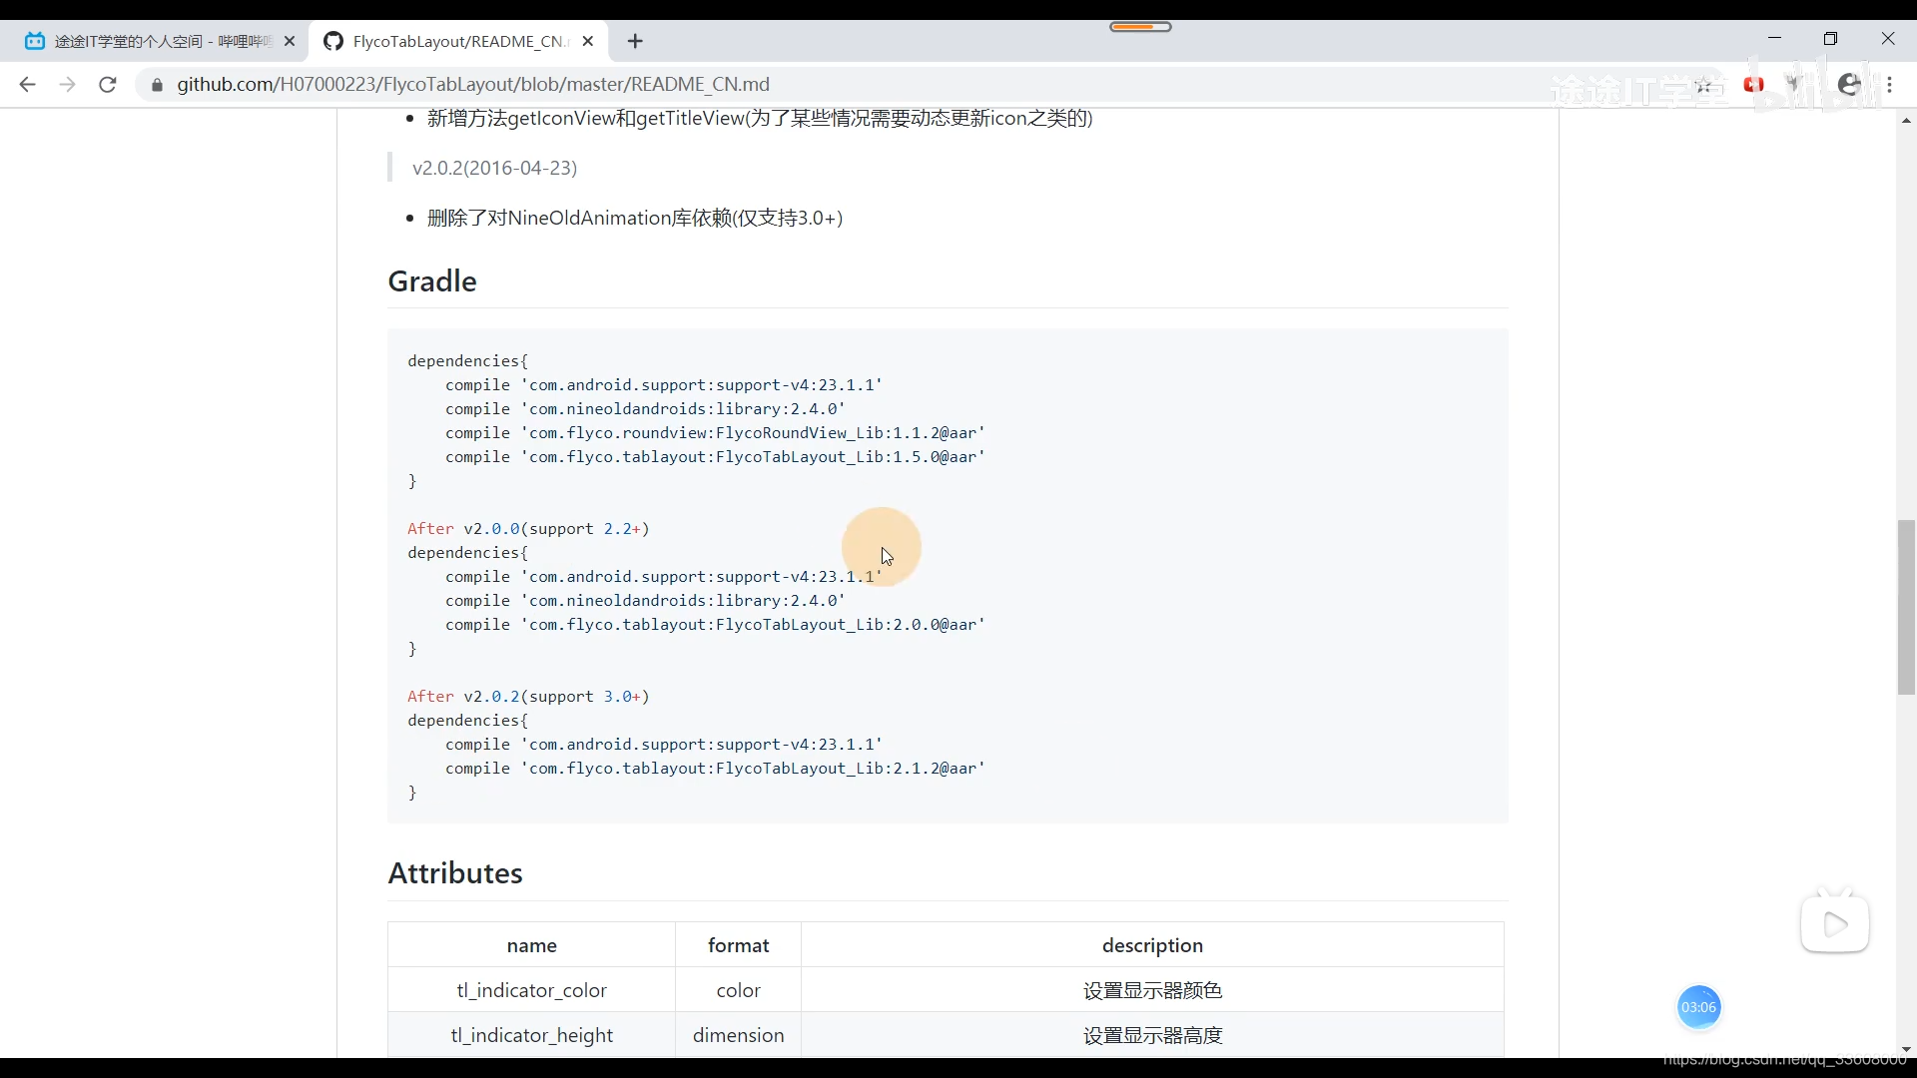Click the 新增方法getIconView和getTitleView bullet
The image size is (1917, 1078).
point(760,118)
